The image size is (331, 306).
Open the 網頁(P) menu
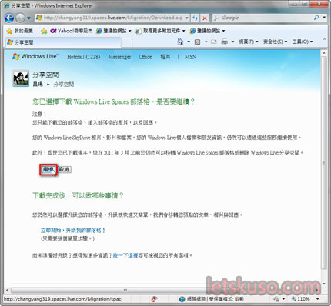(249, 42)
